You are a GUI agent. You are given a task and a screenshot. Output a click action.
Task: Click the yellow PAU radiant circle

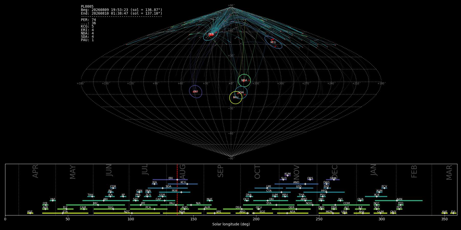click(x=236, y=97)
